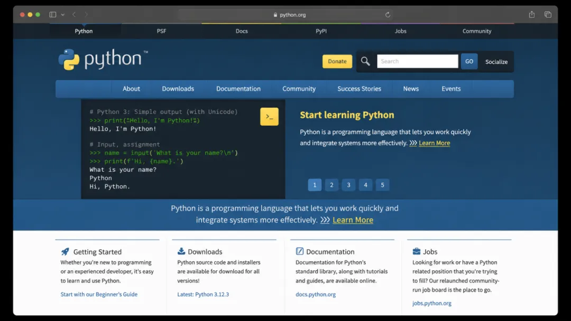Open jobs.python.org link
The width and height of the screenshot is (571, 321).
point(432,303)
